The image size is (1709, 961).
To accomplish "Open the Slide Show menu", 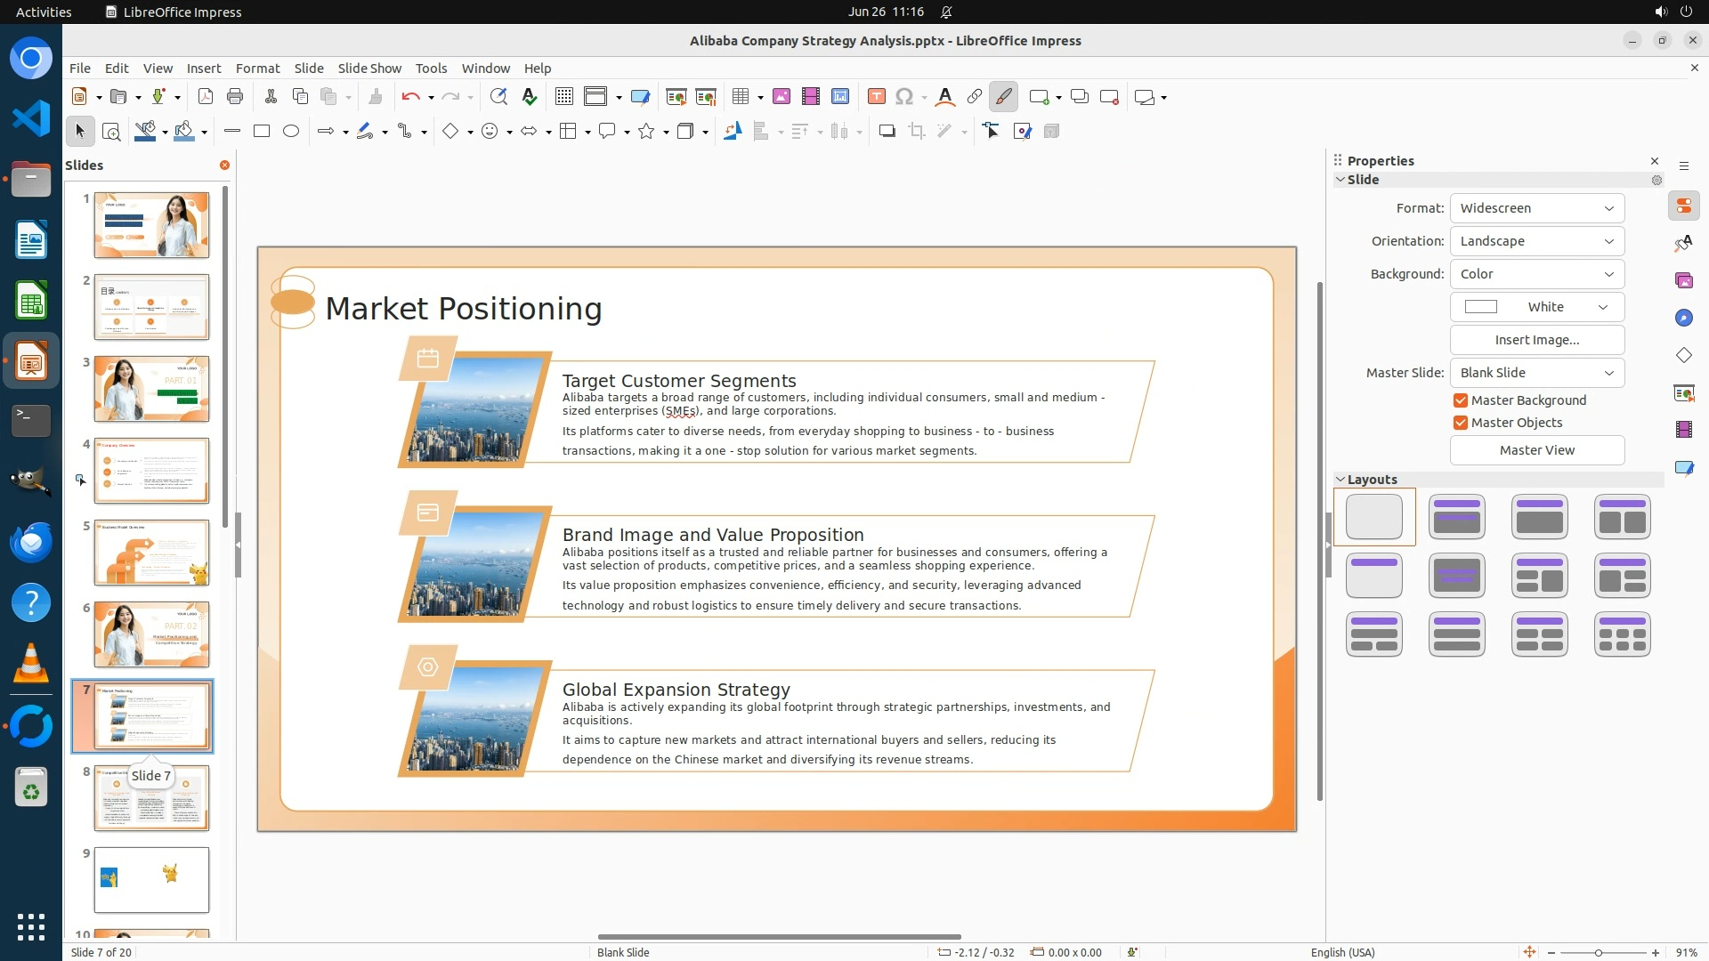I will [x=369, y=69].
